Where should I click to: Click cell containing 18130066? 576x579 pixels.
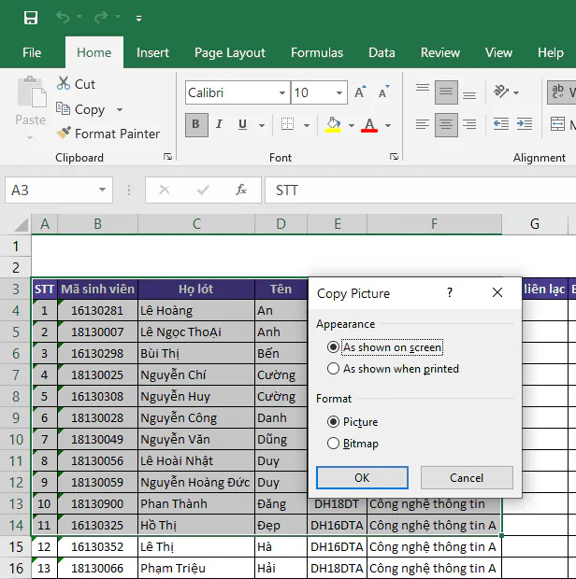(97, 568)
